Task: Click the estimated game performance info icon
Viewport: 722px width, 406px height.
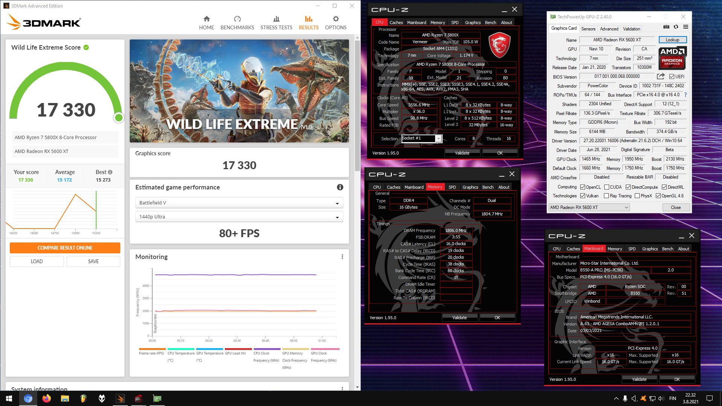Action: [340, 187]
